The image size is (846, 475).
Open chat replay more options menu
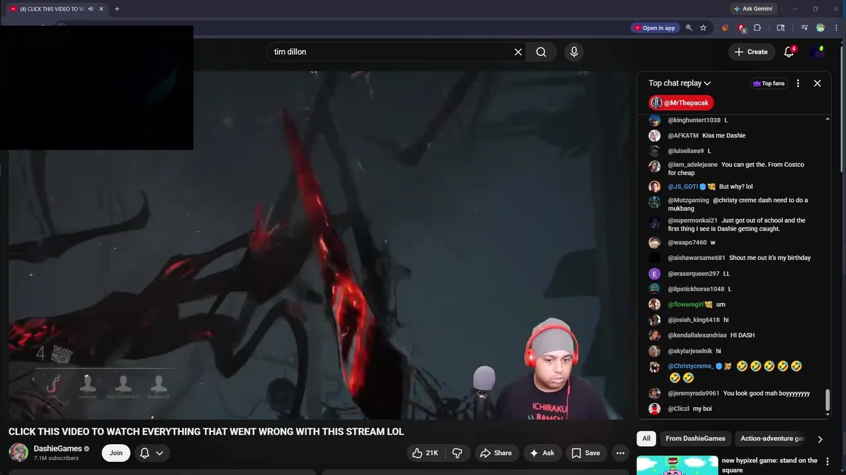tap(798, 83)
